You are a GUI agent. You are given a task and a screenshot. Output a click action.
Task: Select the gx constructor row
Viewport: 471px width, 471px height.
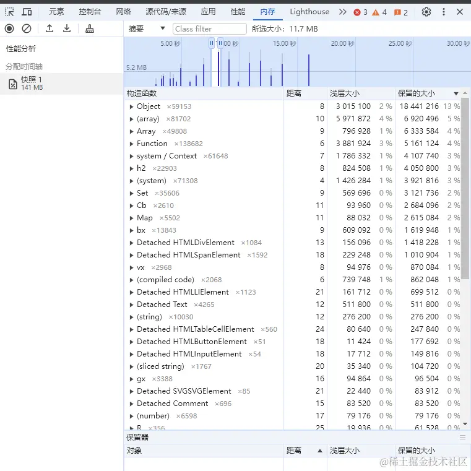point(293,379)
